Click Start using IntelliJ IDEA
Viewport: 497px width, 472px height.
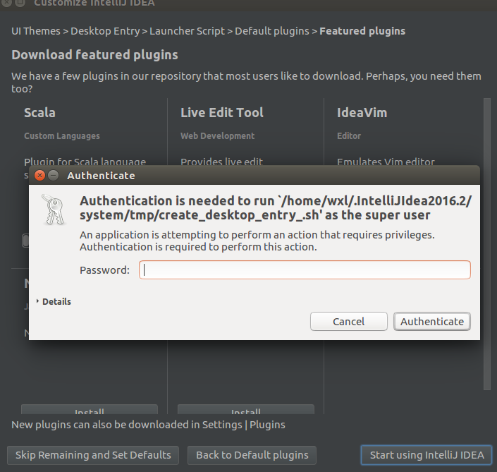coord(427,455)
